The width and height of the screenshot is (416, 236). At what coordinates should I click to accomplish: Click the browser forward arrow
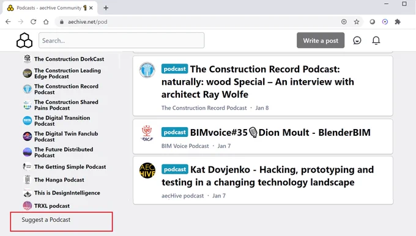point(21,22)
